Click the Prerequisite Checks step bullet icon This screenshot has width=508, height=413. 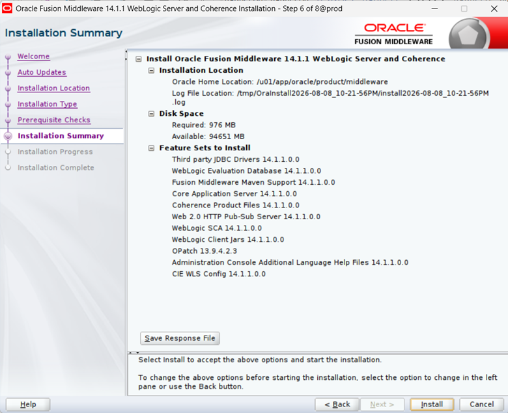point(8,120)
